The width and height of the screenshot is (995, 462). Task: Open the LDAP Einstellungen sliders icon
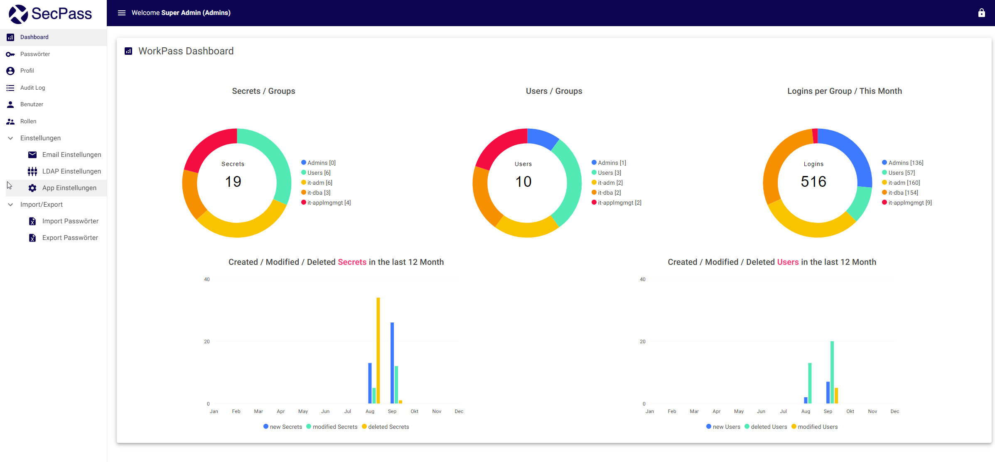click(32, 171)
